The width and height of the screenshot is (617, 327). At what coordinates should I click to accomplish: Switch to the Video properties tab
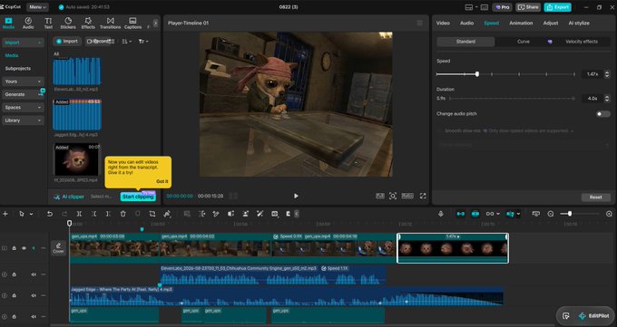click(443, 24)
